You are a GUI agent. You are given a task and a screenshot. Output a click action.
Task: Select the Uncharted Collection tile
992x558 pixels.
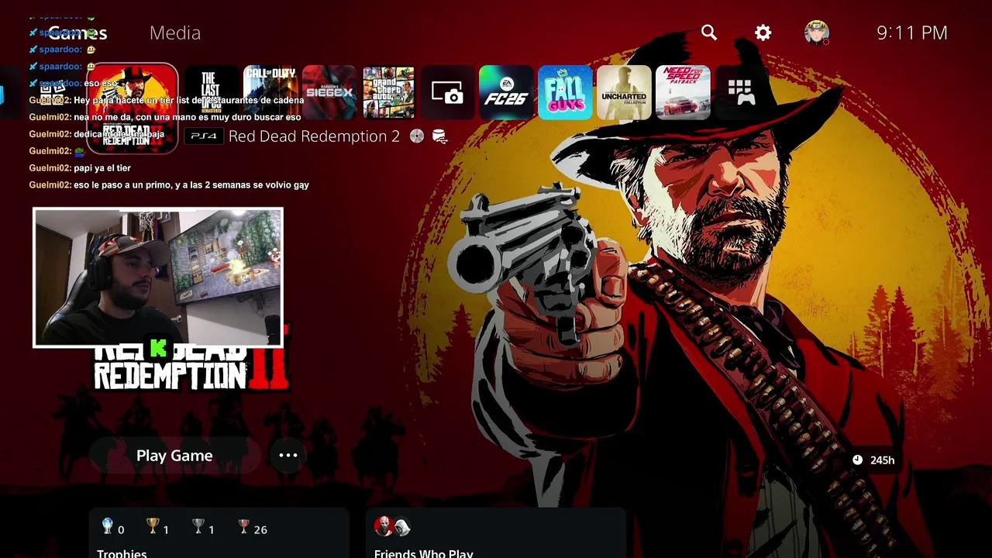624,92
